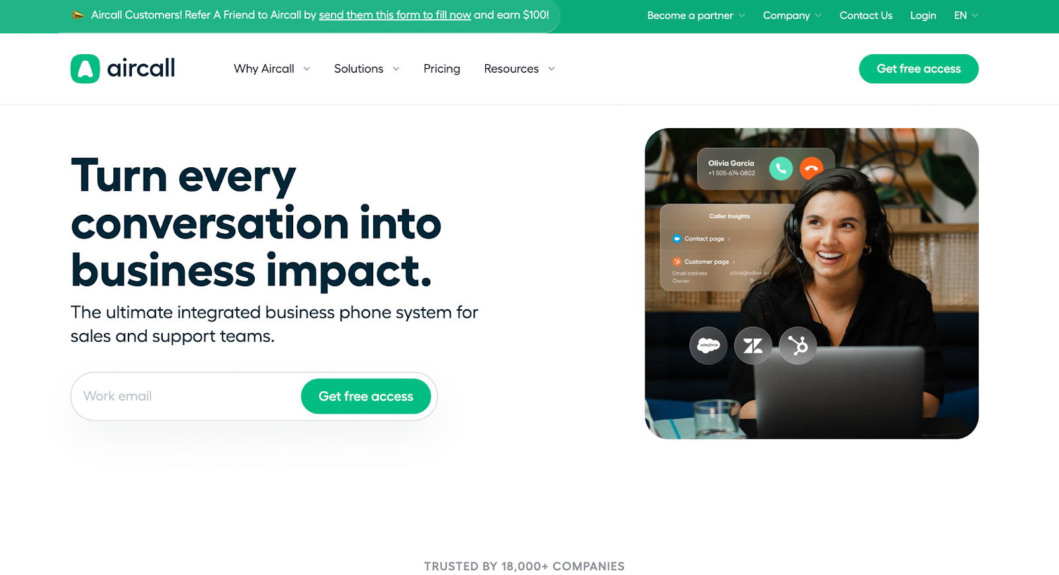Open the Resources dropdown menu

point(520,69)
